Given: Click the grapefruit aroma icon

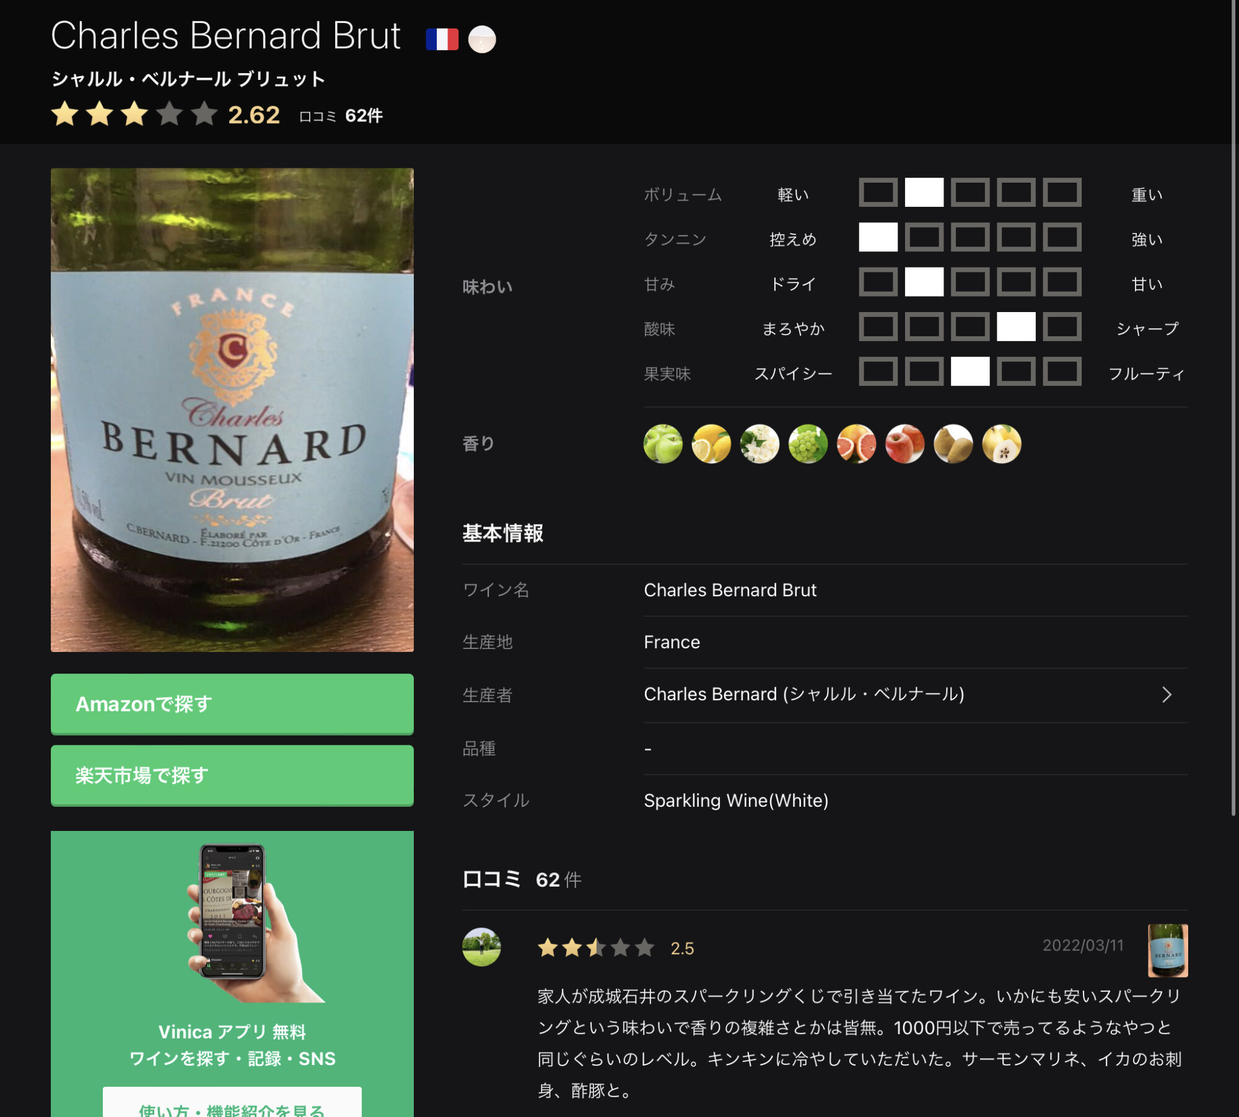Looking at the screenshot, I should click(x=856, y=443).
